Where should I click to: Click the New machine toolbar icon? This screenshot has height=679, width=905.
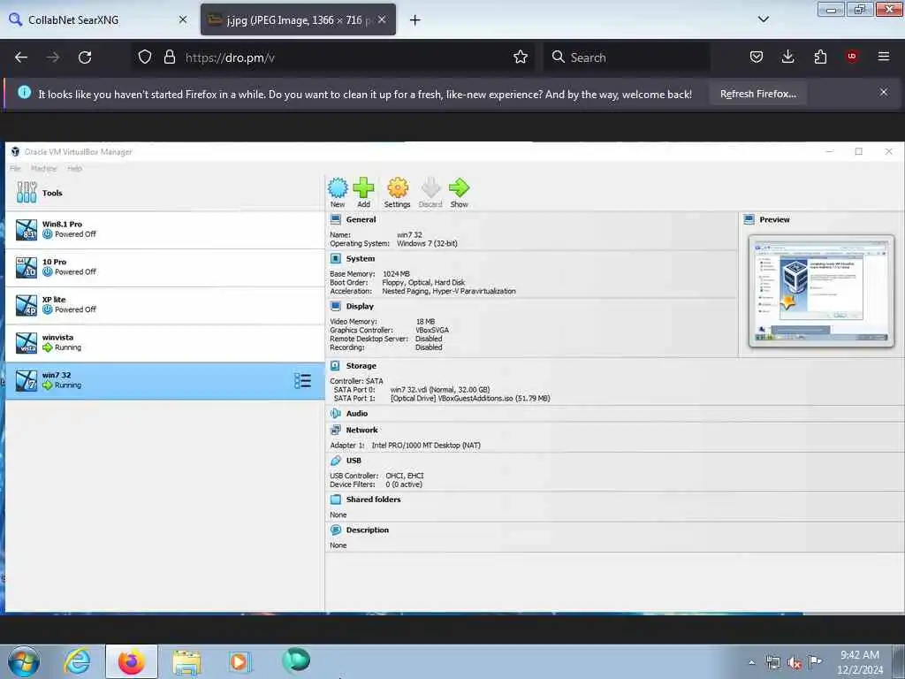pyautogui.click(x=338, y=187)
